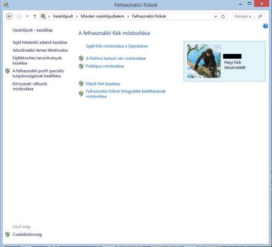Screen dimensions: 272x247
Task: Click the user accounts icon in address bar
Action: pyautogui.click(x=43, y=16)
